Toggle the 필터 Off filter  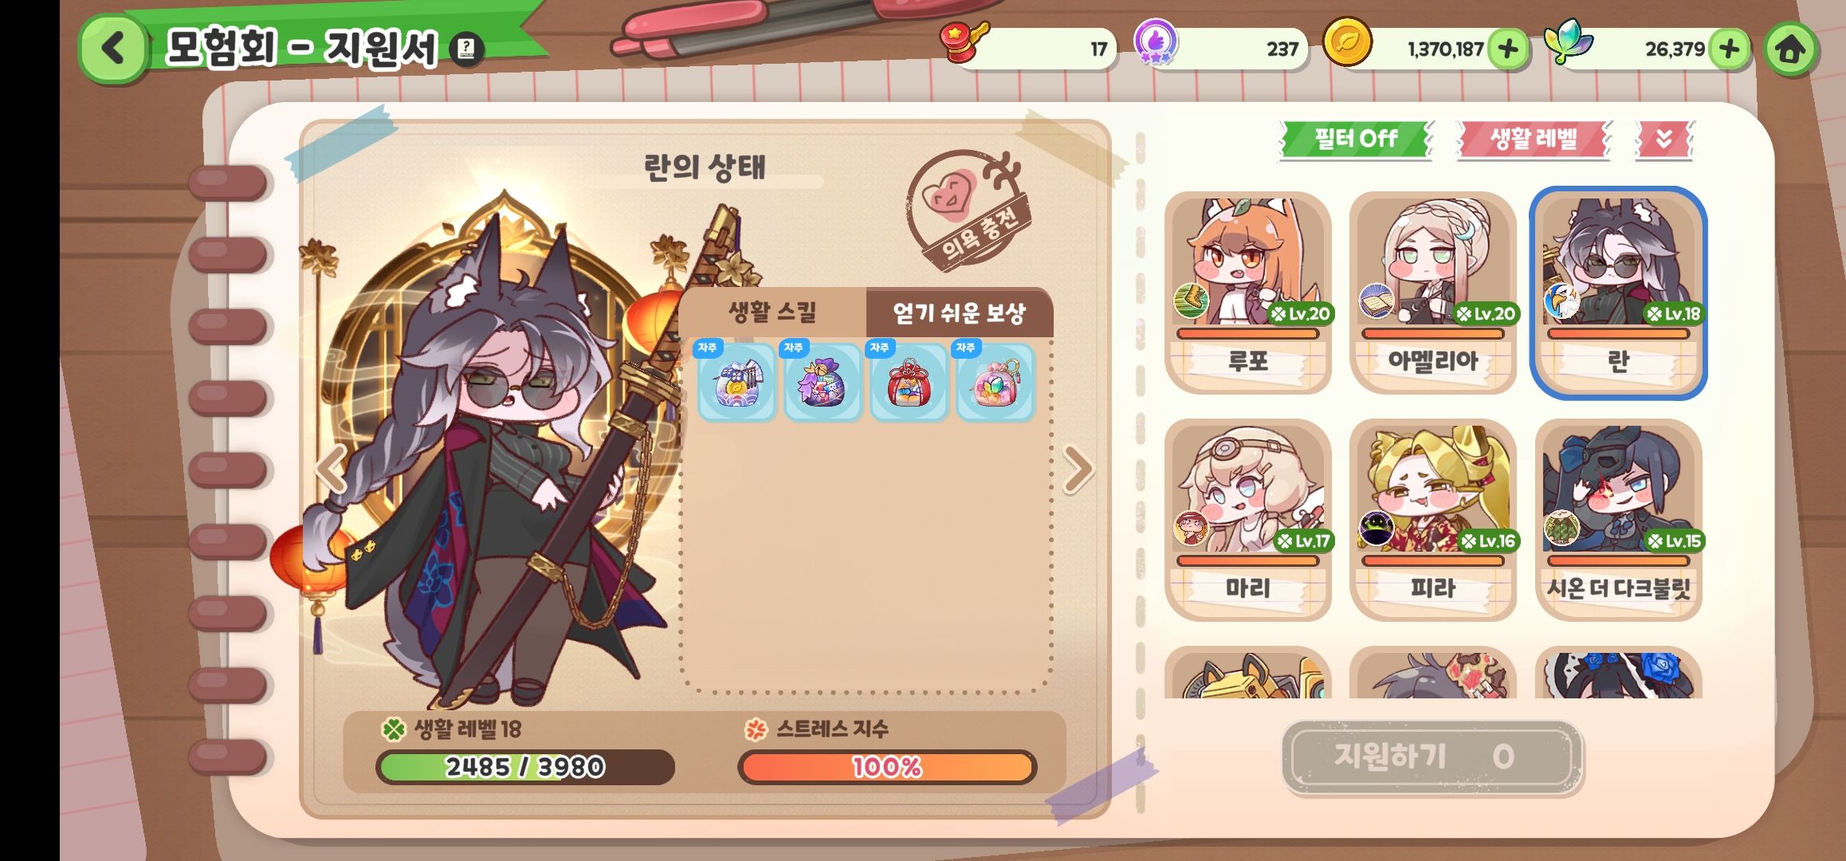pos(1356,139)
